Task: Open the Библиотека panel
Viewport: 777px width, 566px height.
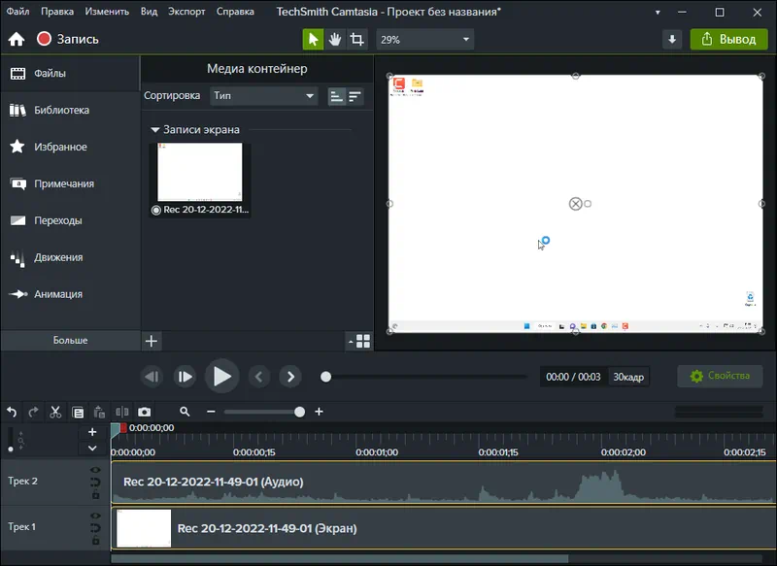Action: click(70, 110)
